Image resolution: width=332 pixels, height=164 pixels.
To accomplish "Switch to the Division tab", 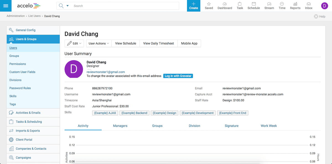I will [194, 126].
